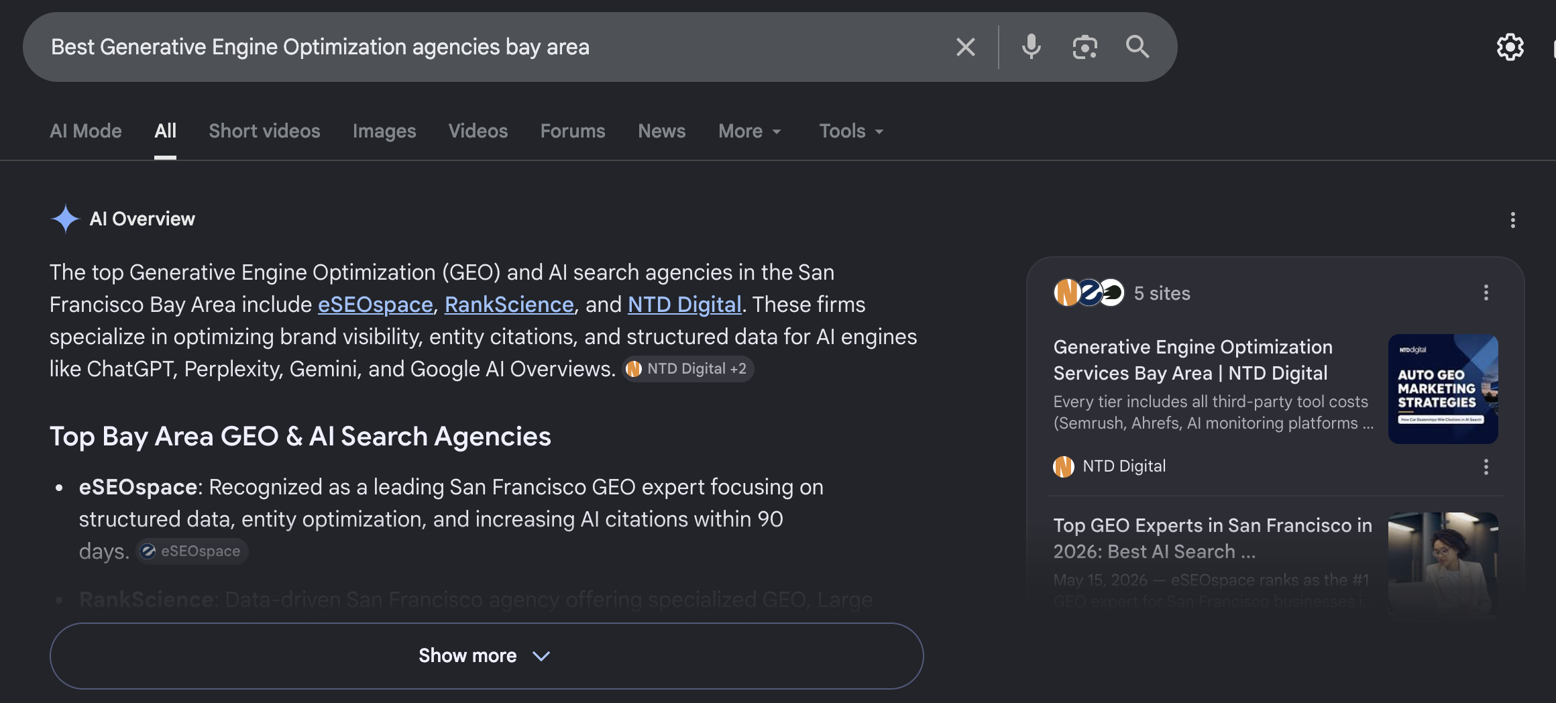Viewport: 1556px width, 703px height.
Task: Expand the Tools dropdown
Action: point(851,131)
